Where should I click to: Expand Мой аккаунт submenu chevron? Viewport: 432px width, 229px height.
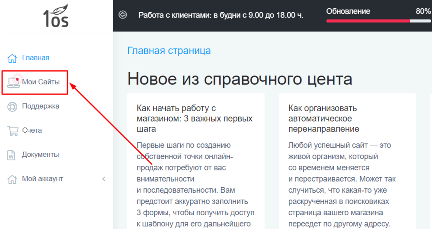[104, 179]
